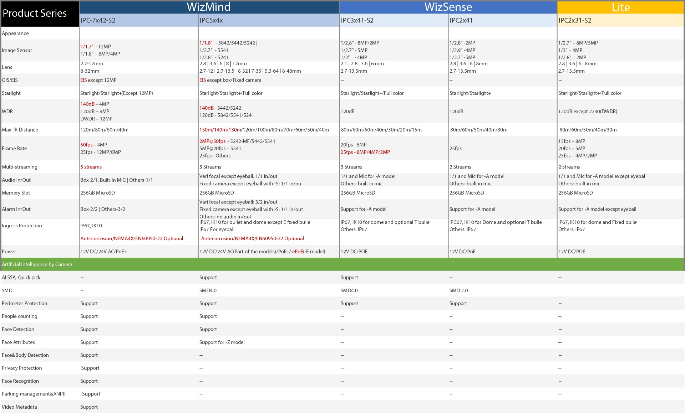The image size is (685, 413).
Task: Click '25fps - 8MP/4MP/2MP' red text
Action: (365, 152)
